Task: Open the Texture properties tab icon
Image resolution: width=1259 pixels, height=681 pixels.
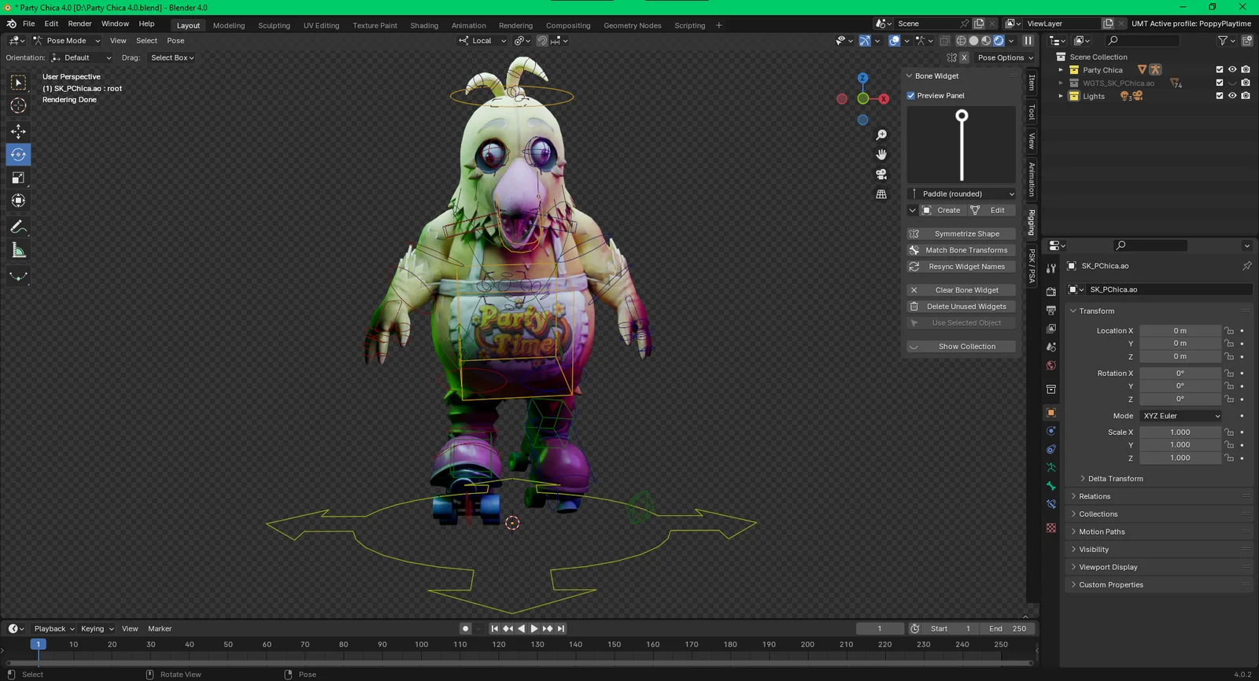Action: coord(1051,528)
